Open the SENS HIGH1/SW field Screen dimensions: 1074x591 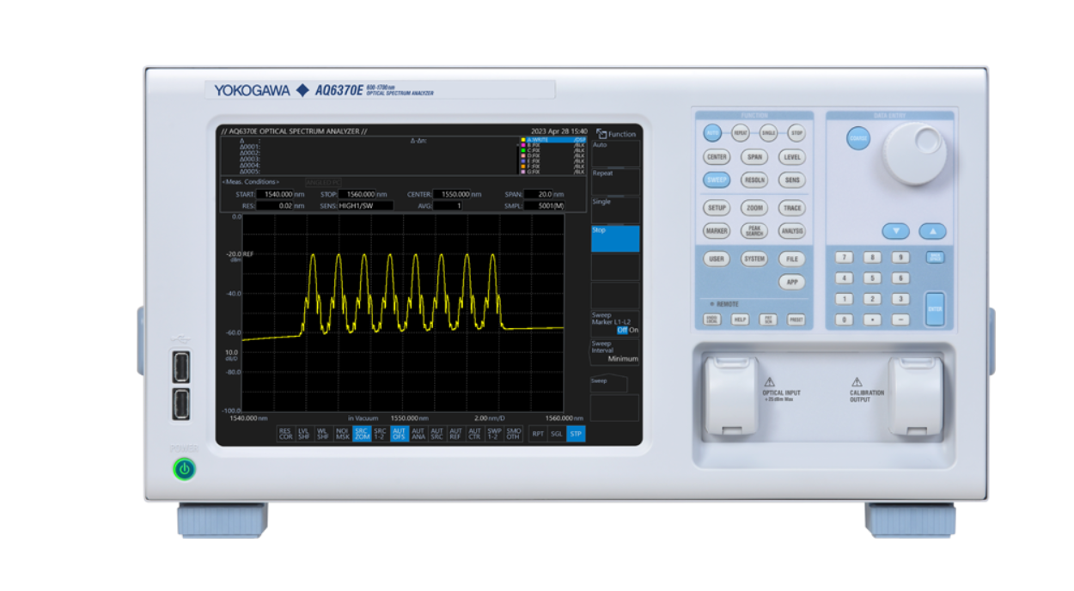[365, 206]
